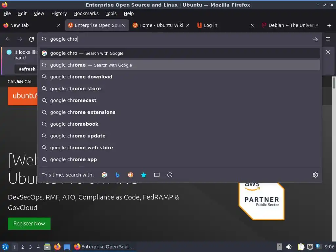Open search settings gear
This screenshot has width=336, height=252.
[x=315, y=175]
